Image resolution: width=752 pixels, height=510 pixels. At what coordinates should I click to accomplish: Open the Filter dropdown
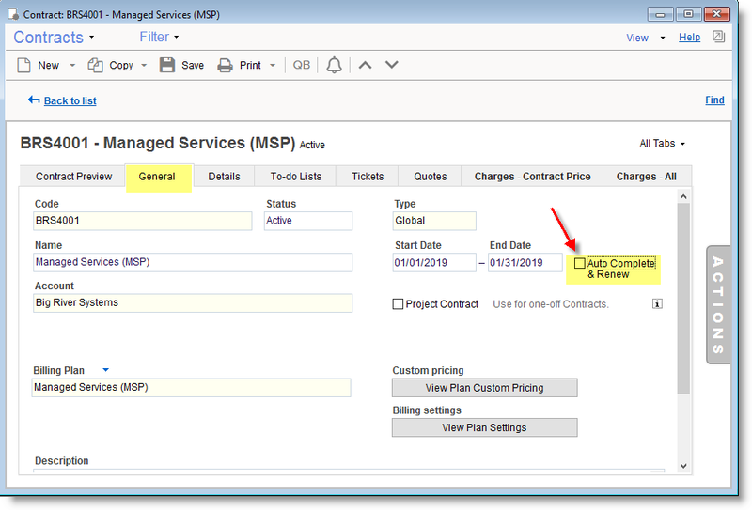tap(159, 38)
